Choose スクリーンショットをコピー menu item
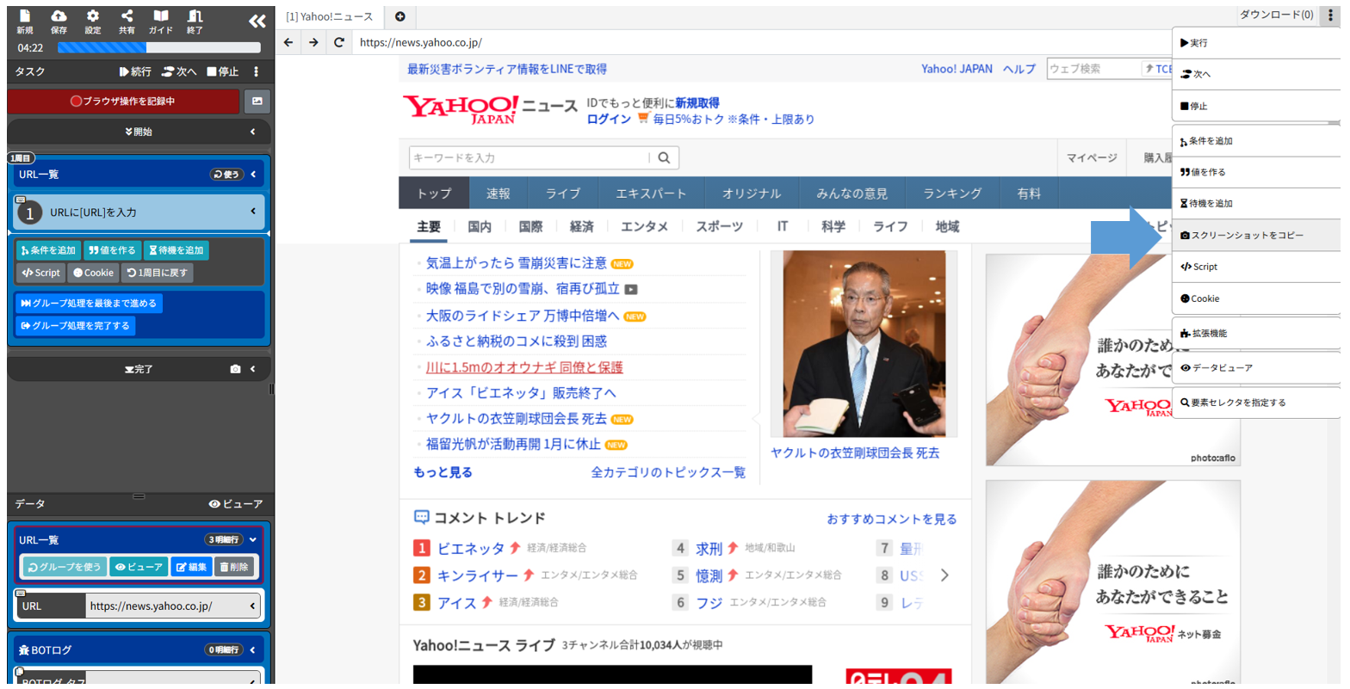This screenshot has height=689, width=1350. click(1256, 235)
